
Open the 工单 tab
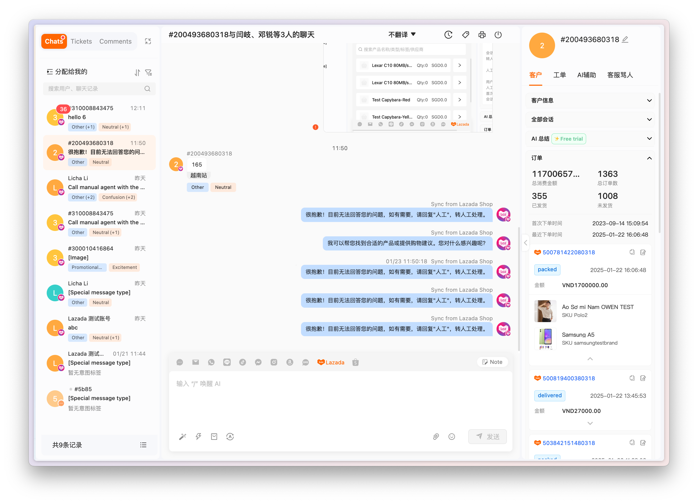click(559, 75)
